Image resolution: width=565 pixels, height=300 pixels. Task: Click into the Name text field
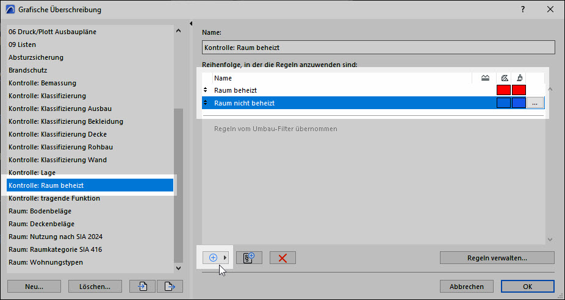pyautogui.click(x=378, y=48)
